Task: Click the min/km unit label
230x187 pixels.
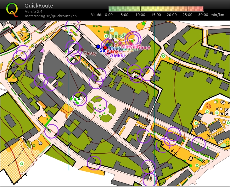Action: [217, 15]
